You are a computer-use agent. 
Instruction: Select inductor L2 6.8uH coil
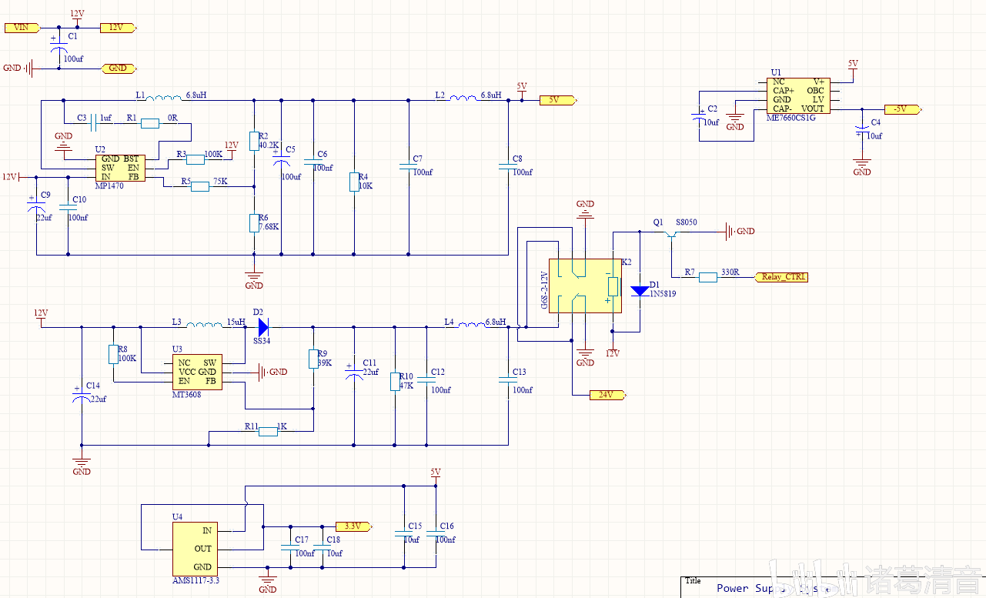coord(463,97)
